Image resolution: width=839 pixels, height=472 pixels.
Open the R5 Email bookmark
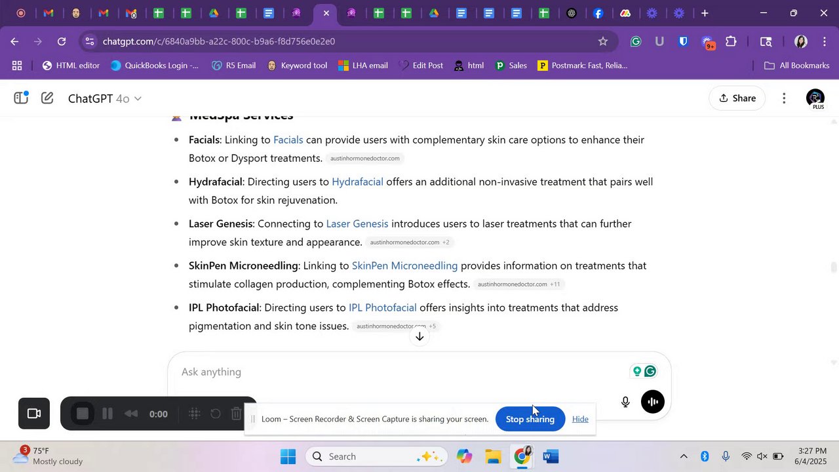[233, 66]
